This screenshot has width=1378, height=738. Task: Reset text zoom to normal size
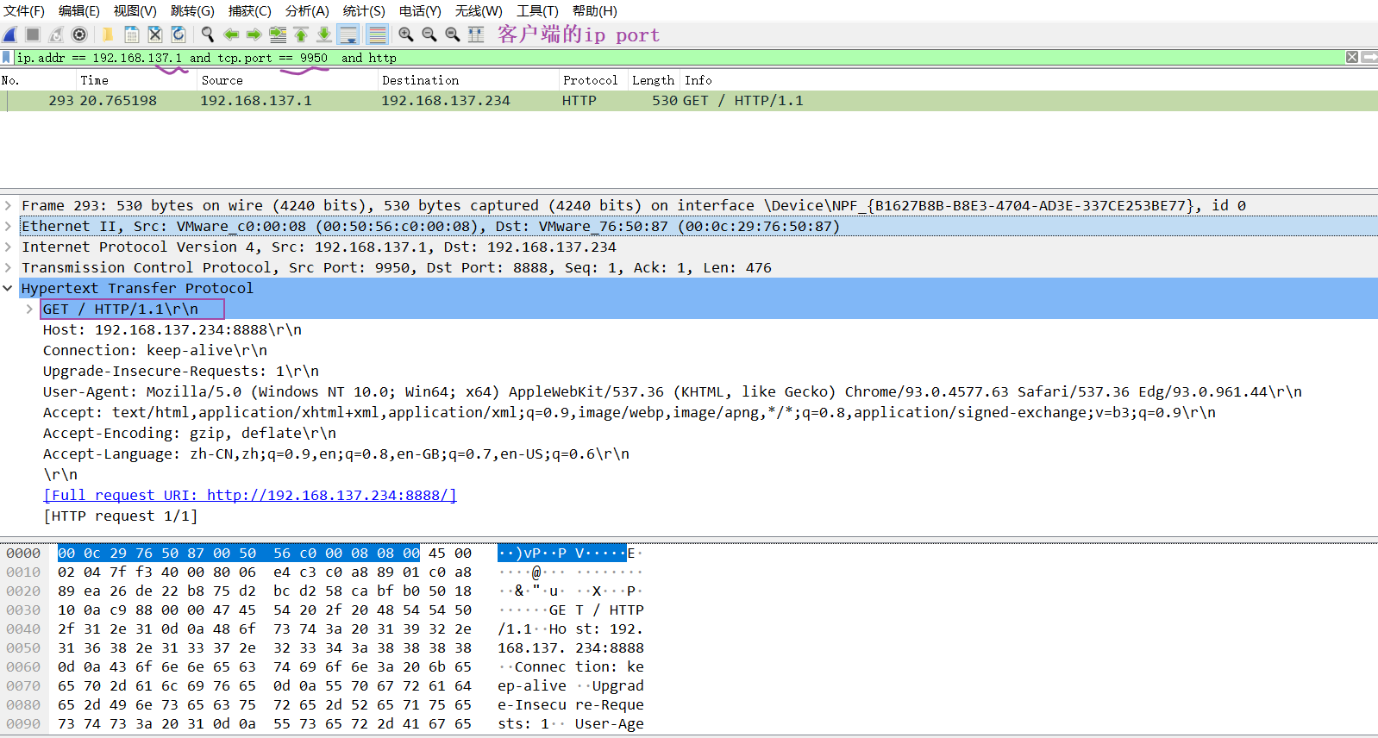click(453, 34)
